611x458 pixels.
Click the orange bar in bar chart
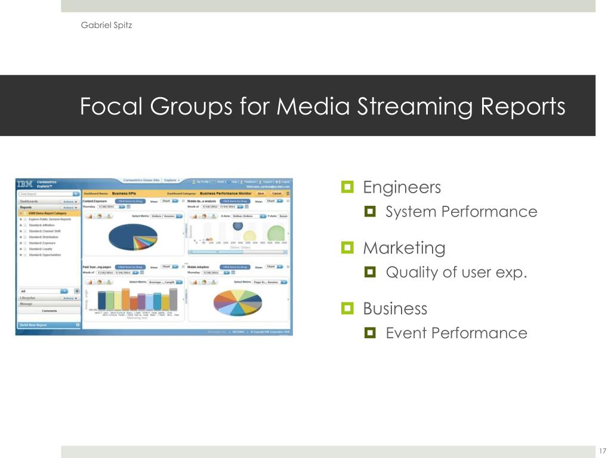(125, 299)
